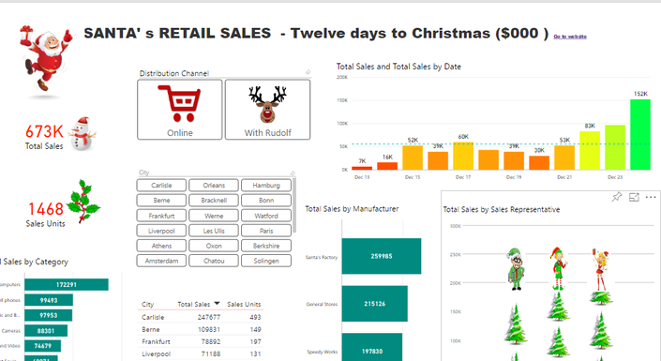Clear selections eraser on City slicer
Image resolution: width=661 pixels, height=361 pixels.
point(293,173)
